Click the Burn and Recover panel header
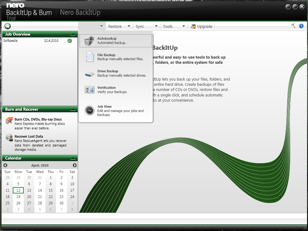The height and width of the screenshot is (231, 308). 40,109
